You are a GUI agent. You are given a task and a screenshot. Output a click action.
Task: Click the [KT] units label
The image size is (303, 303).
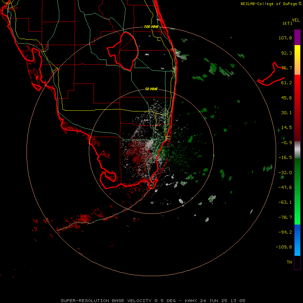[x=287, y=23]
